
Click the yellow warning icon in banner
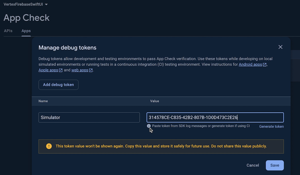[49, 146]
